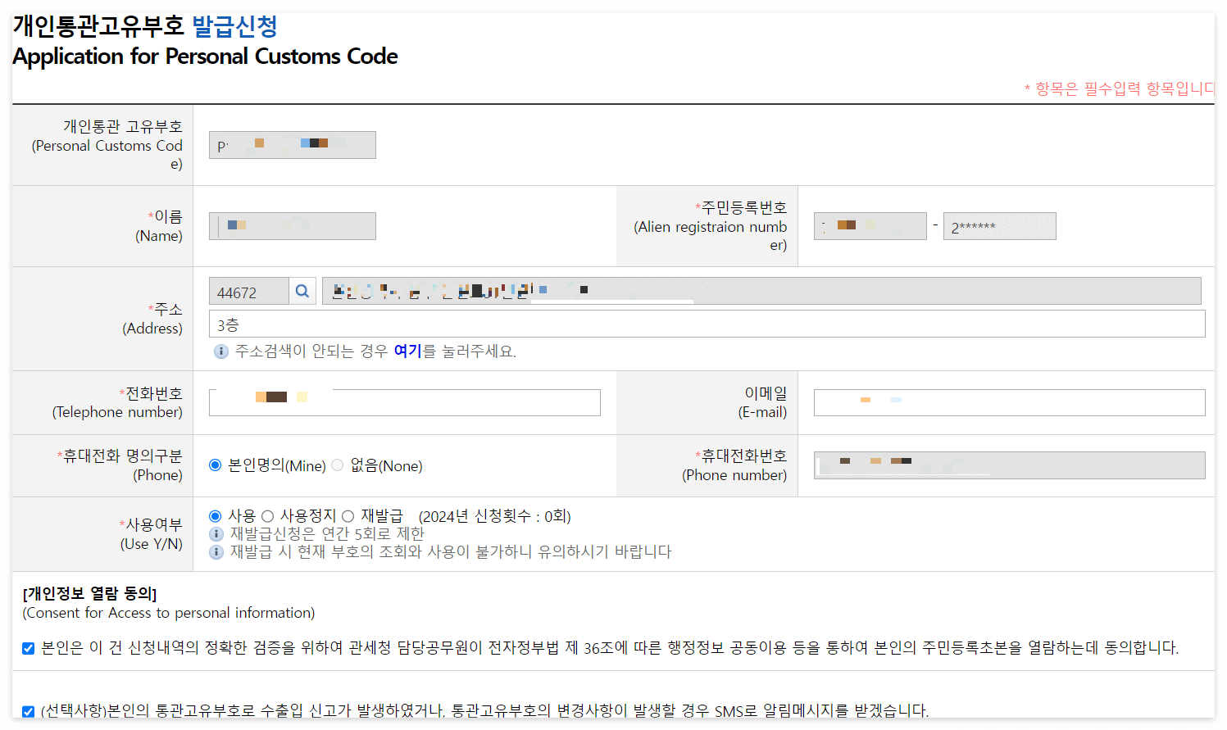Select the 본인명의(Mine) radio button

click(x=216, y=465)
